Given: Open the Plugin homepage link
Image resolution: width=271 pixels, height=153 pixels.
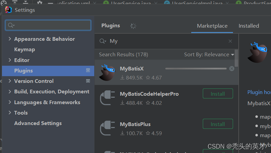Looking at the screenshot, I should [259, 92].
